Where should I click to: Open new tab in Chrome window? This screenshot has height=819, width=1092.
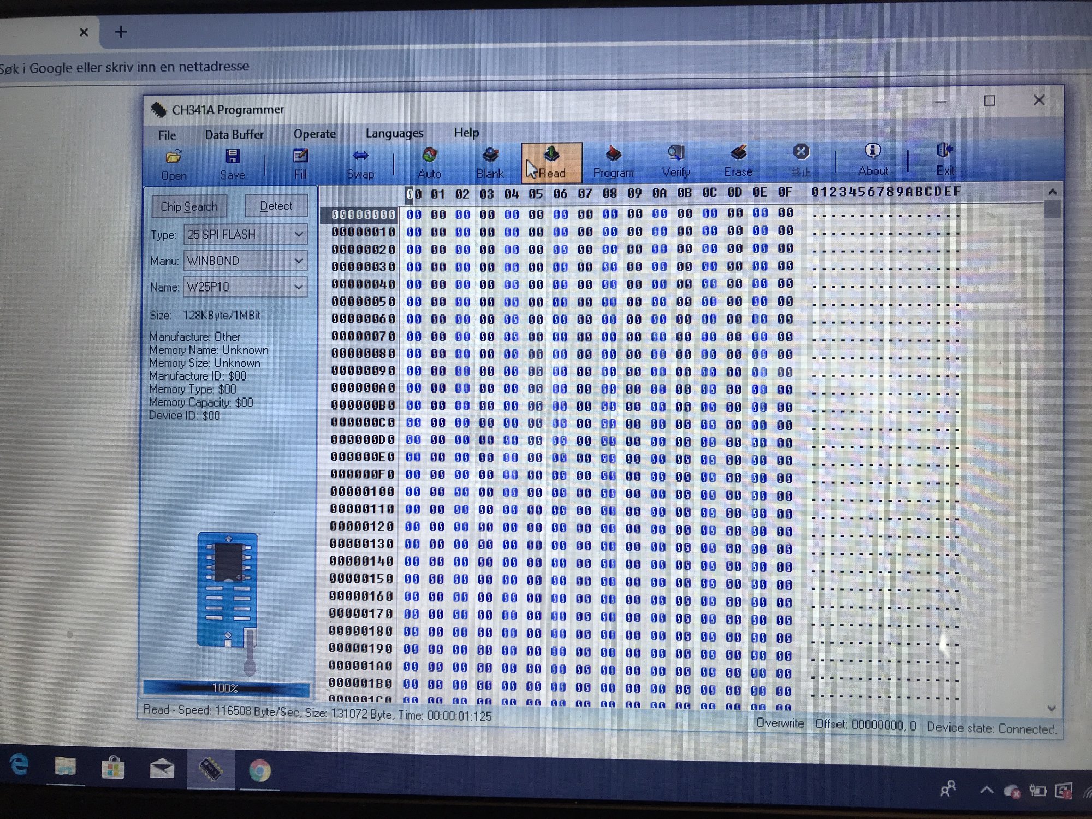click(121, 32)
